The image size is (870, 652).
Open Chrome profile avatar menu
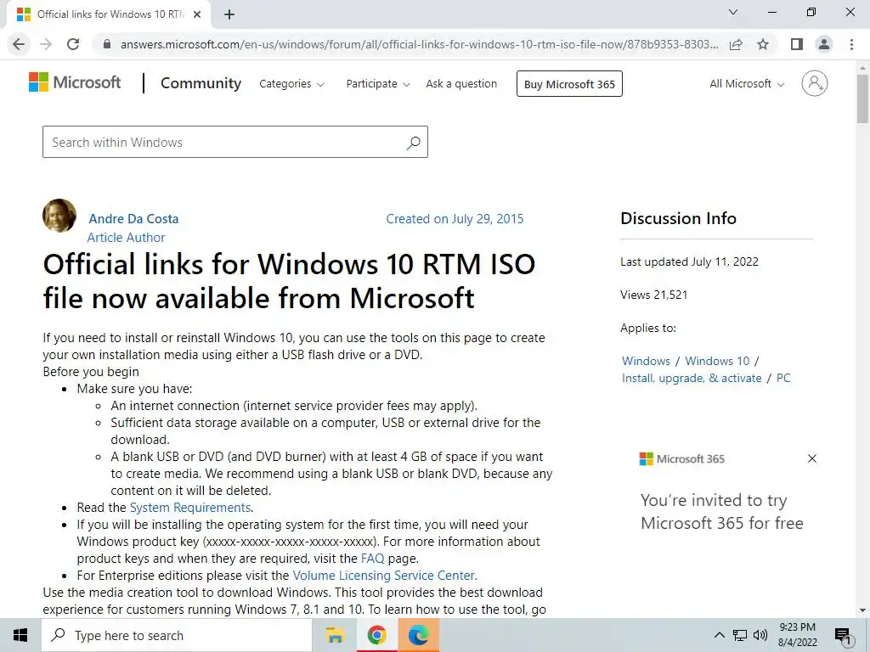824,44
